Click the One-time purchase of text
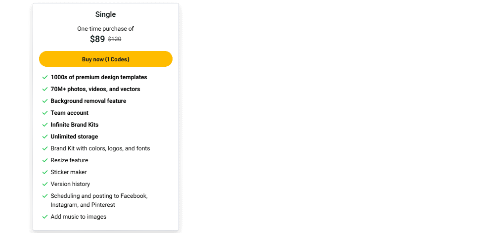 pyautogui.click(x=105, y=29)
